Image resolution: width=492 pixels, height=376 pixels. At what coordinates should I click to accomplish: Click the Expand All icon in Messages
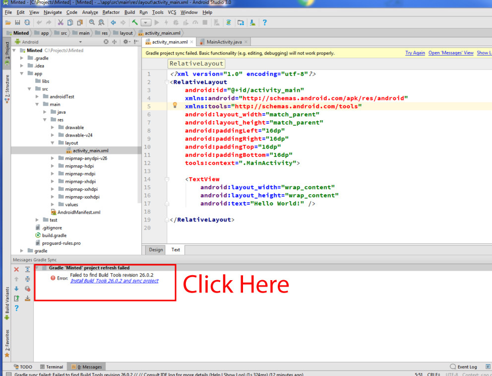coord(28,270)
